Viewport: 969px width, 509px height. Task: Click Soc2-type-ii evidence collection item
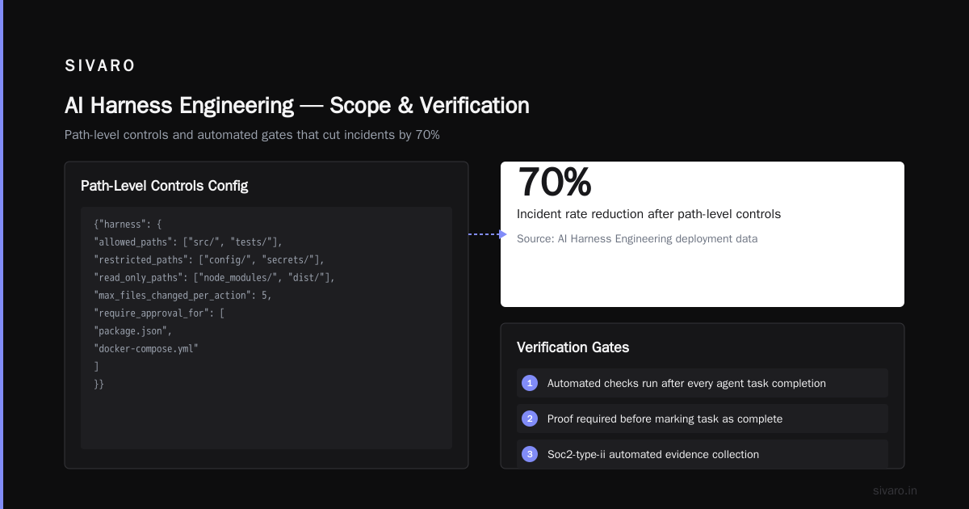[703, 454]
